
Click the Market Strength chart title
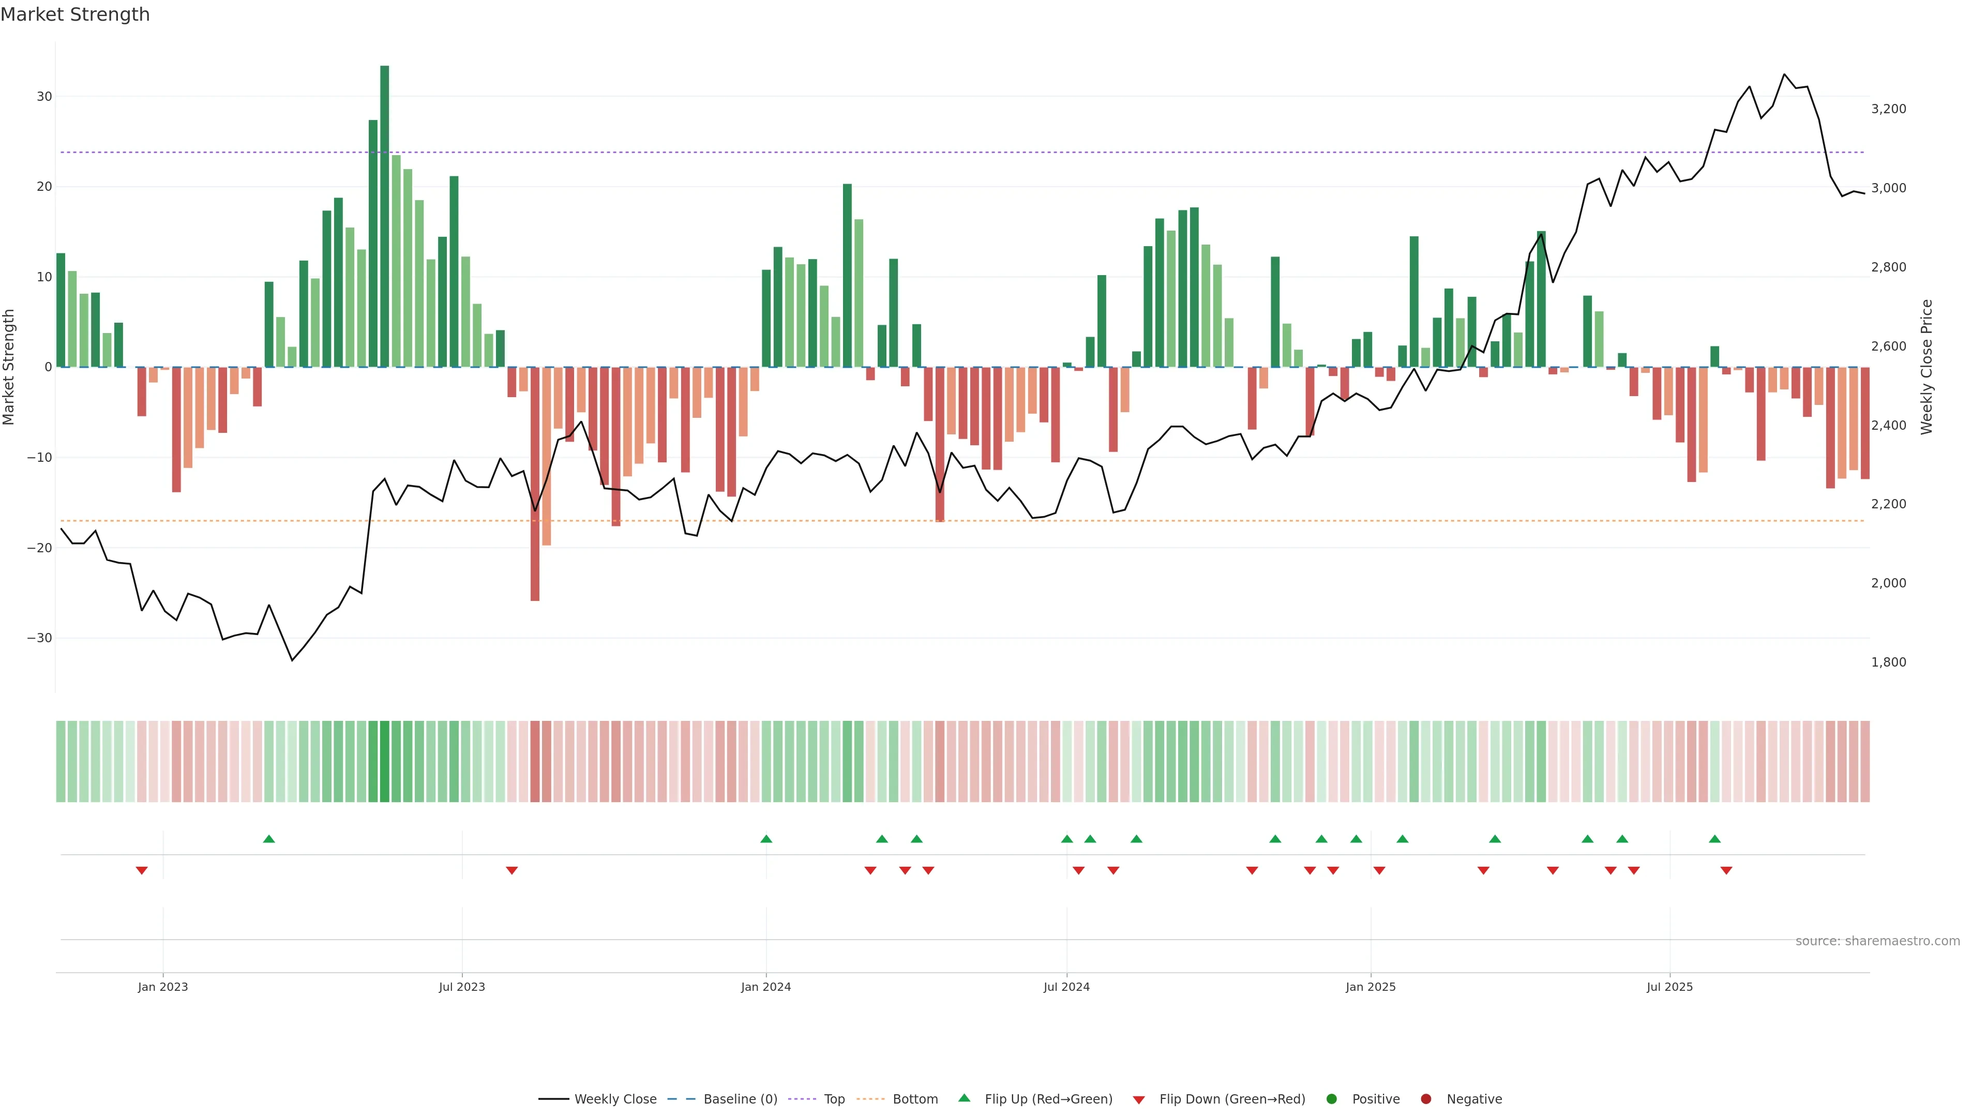[x=76, y=14]
